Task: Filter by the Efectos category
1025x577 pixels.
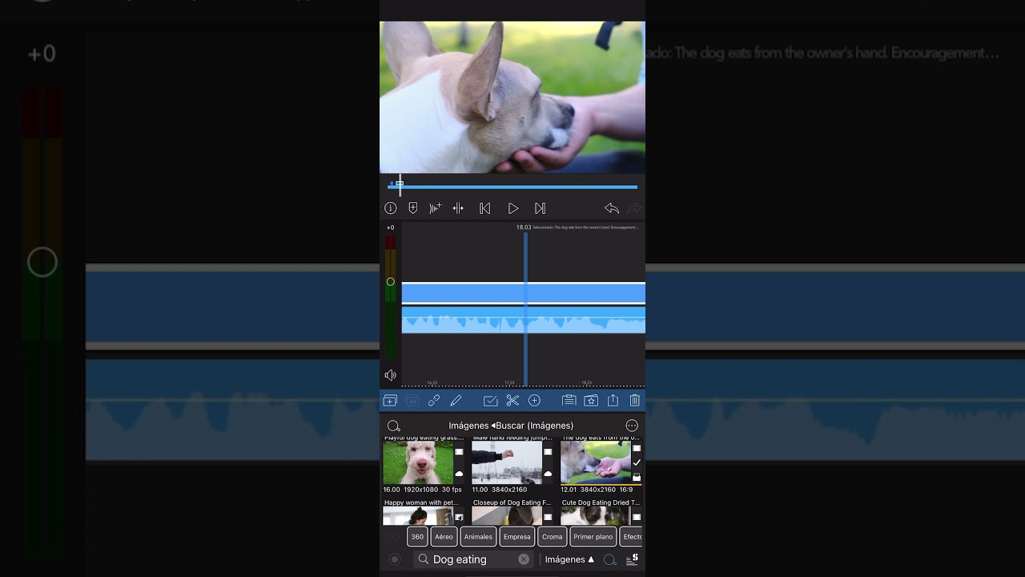Action: pyautogui.click(x=632, y=537)
